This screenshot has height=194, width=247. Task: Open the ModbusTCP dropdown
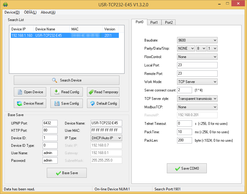point(197,107)
